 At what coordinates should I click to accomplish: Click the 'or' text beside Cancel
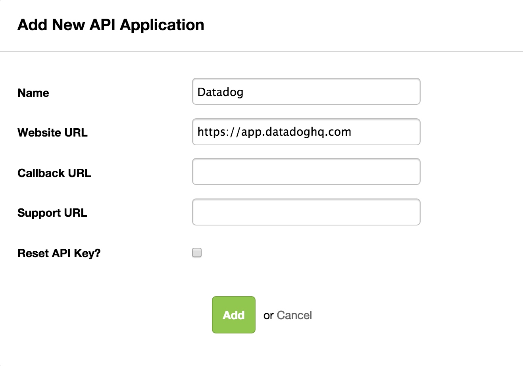(x=268, y=316)
